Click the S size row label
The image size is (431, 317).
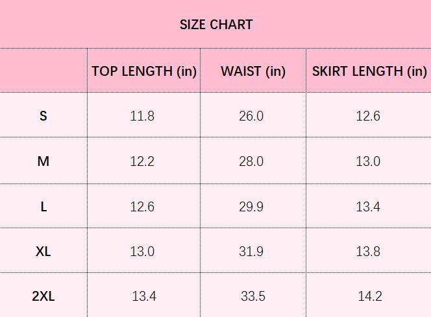(43, 116)
